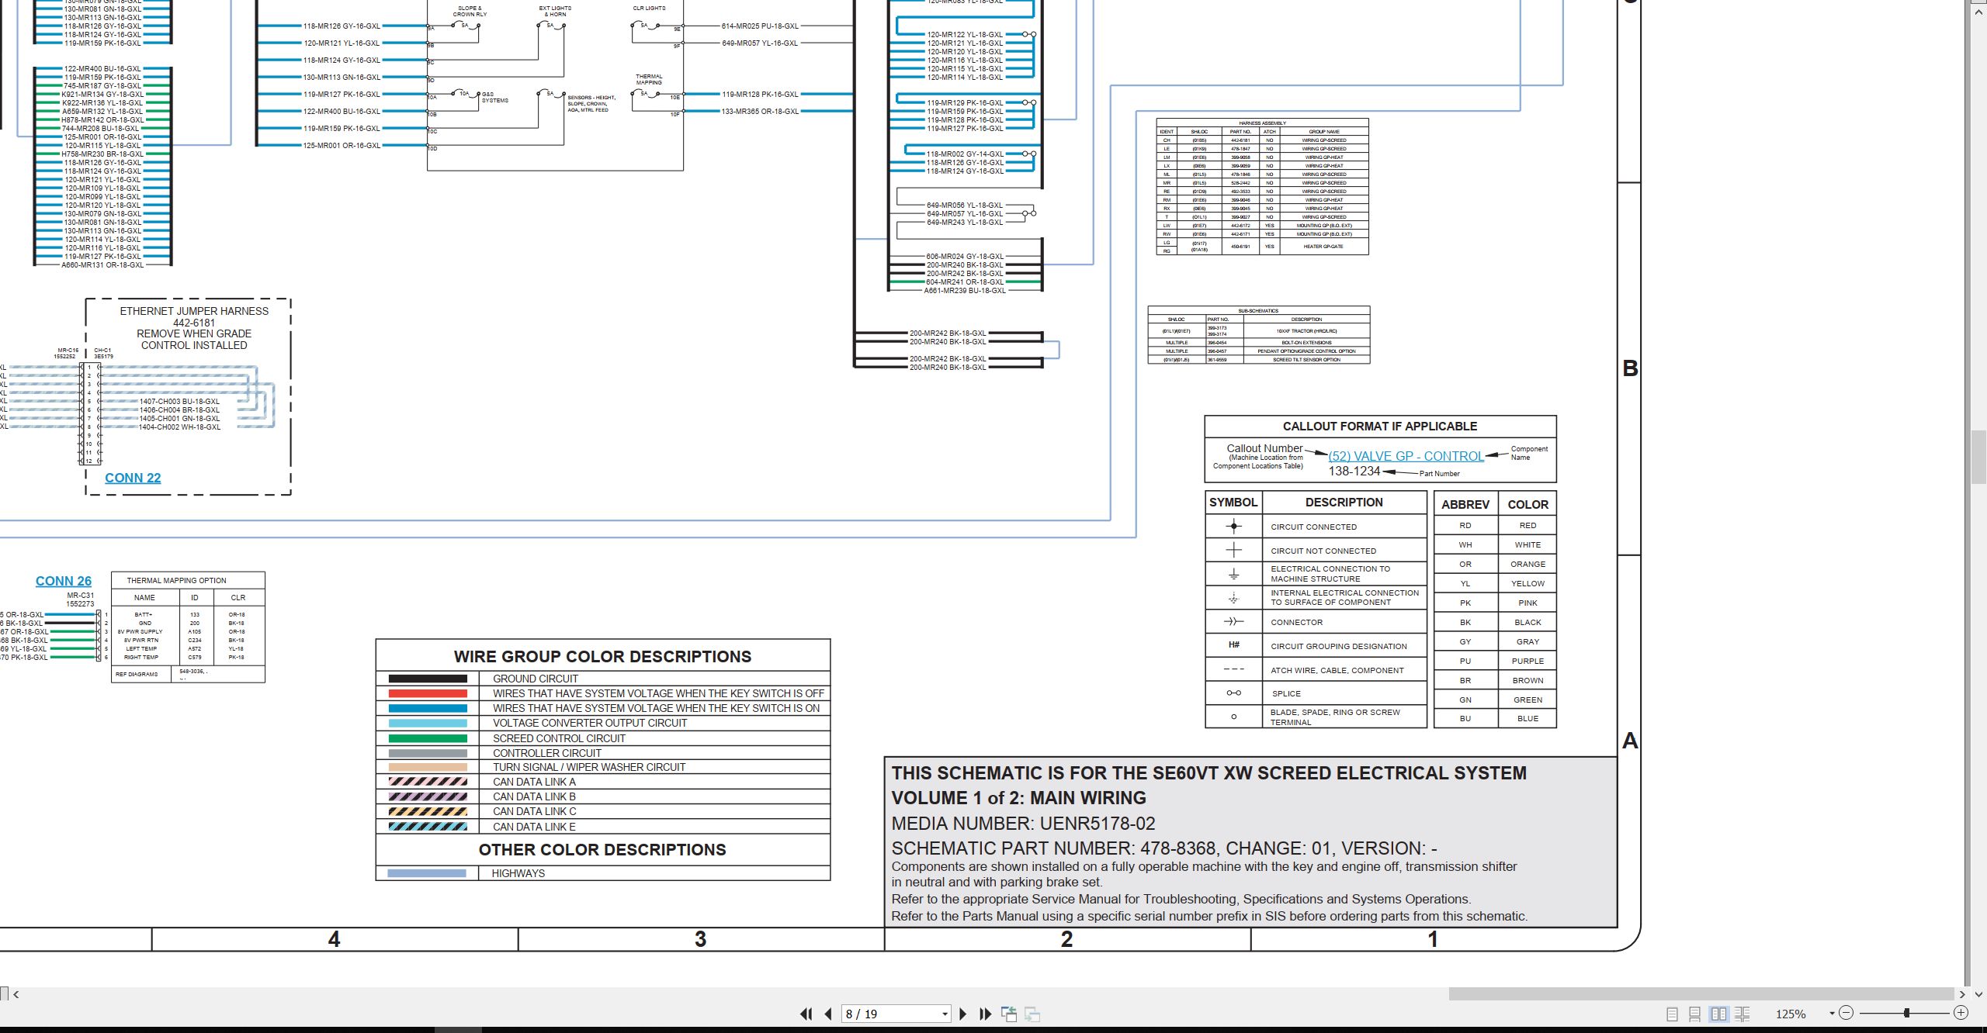Click the CONNECTOR symbol in legend

tap(1233, 622)
